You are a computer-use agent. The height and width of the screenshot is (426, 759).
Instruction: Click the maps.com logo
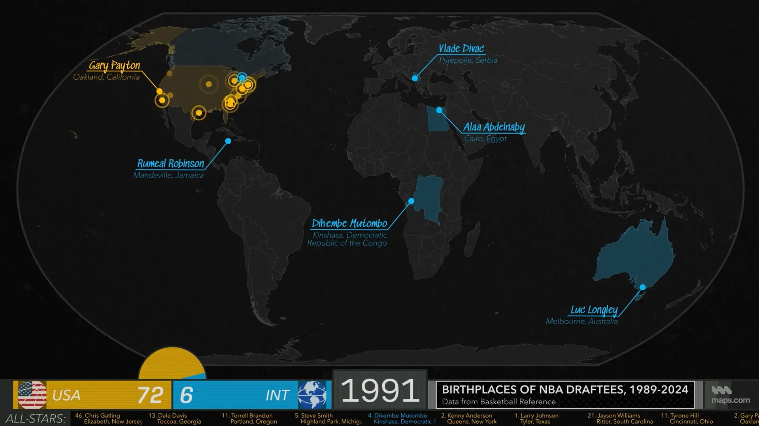(x=730, y=395)
